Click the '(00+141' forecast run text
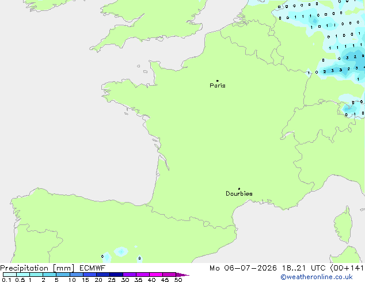The width and height of the screenshot is (365, 282). (347, 268)
